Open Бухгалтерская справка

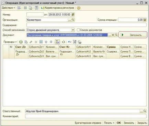coord(88,123)
